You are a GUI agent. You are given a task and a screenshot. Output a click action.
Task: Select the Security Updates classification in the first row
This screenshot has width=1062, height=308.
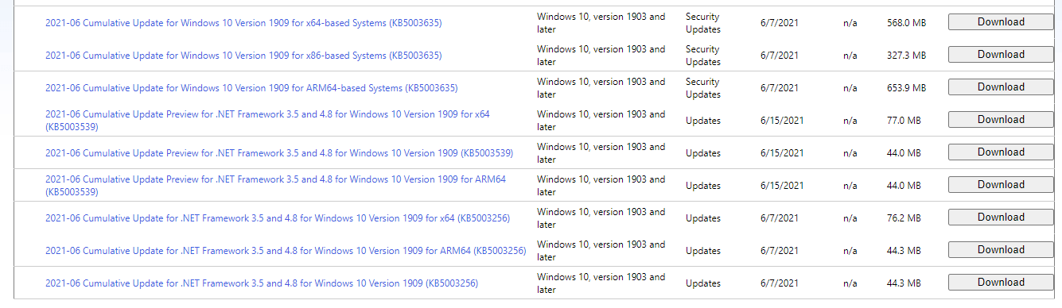703,23
